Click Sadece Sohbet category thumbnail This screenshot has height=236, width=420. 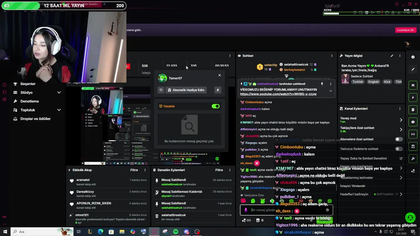345,79
